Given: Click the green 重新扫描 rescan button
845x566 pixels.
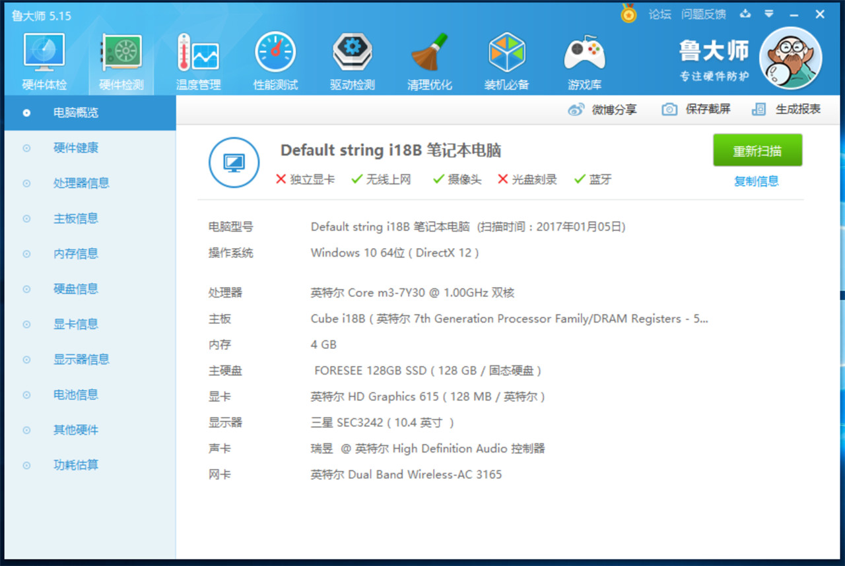Looking at the screenshot, I should tap(757, 150).
